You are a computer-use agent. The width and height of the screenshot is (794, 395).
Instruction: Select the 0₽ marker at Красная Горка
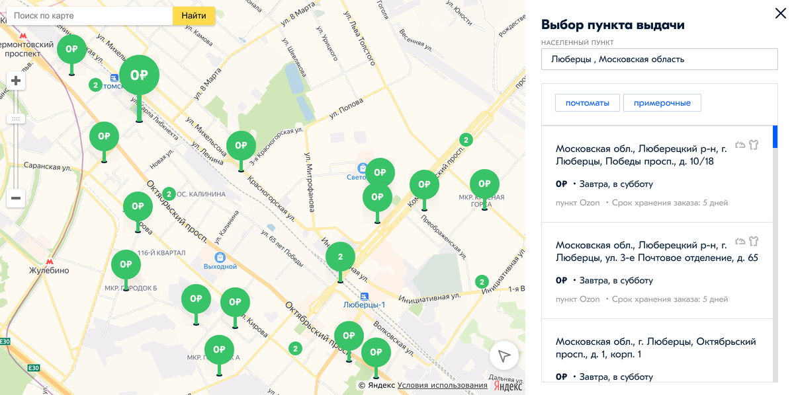point(484,184)
